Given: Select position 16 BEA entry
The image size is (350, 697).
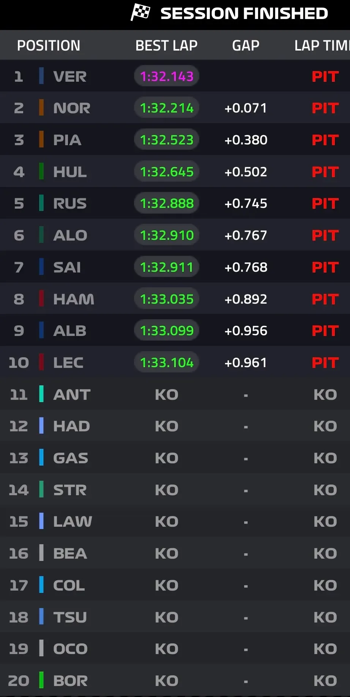Looking at the screenshot, I should click(70, 553).
